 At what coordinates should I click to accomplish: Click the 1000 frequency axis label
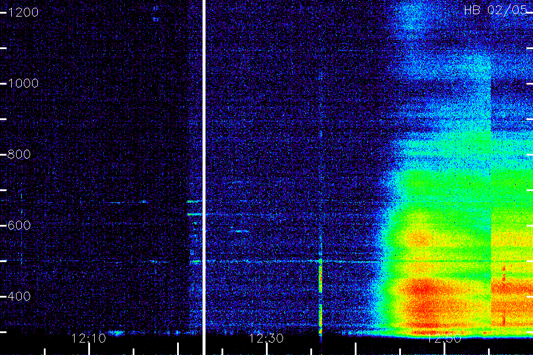tap(23, 83)
